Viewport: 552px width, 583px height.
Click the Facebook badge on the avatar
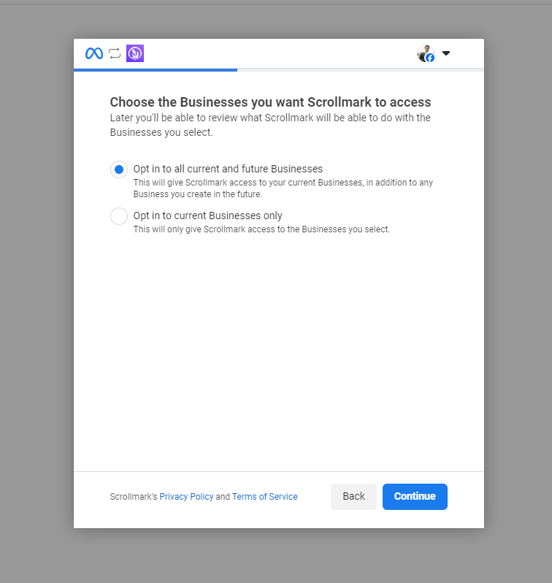point(430,58)
